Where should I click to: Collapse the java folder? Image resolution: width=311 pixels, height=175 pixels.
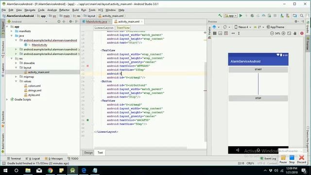12,35
